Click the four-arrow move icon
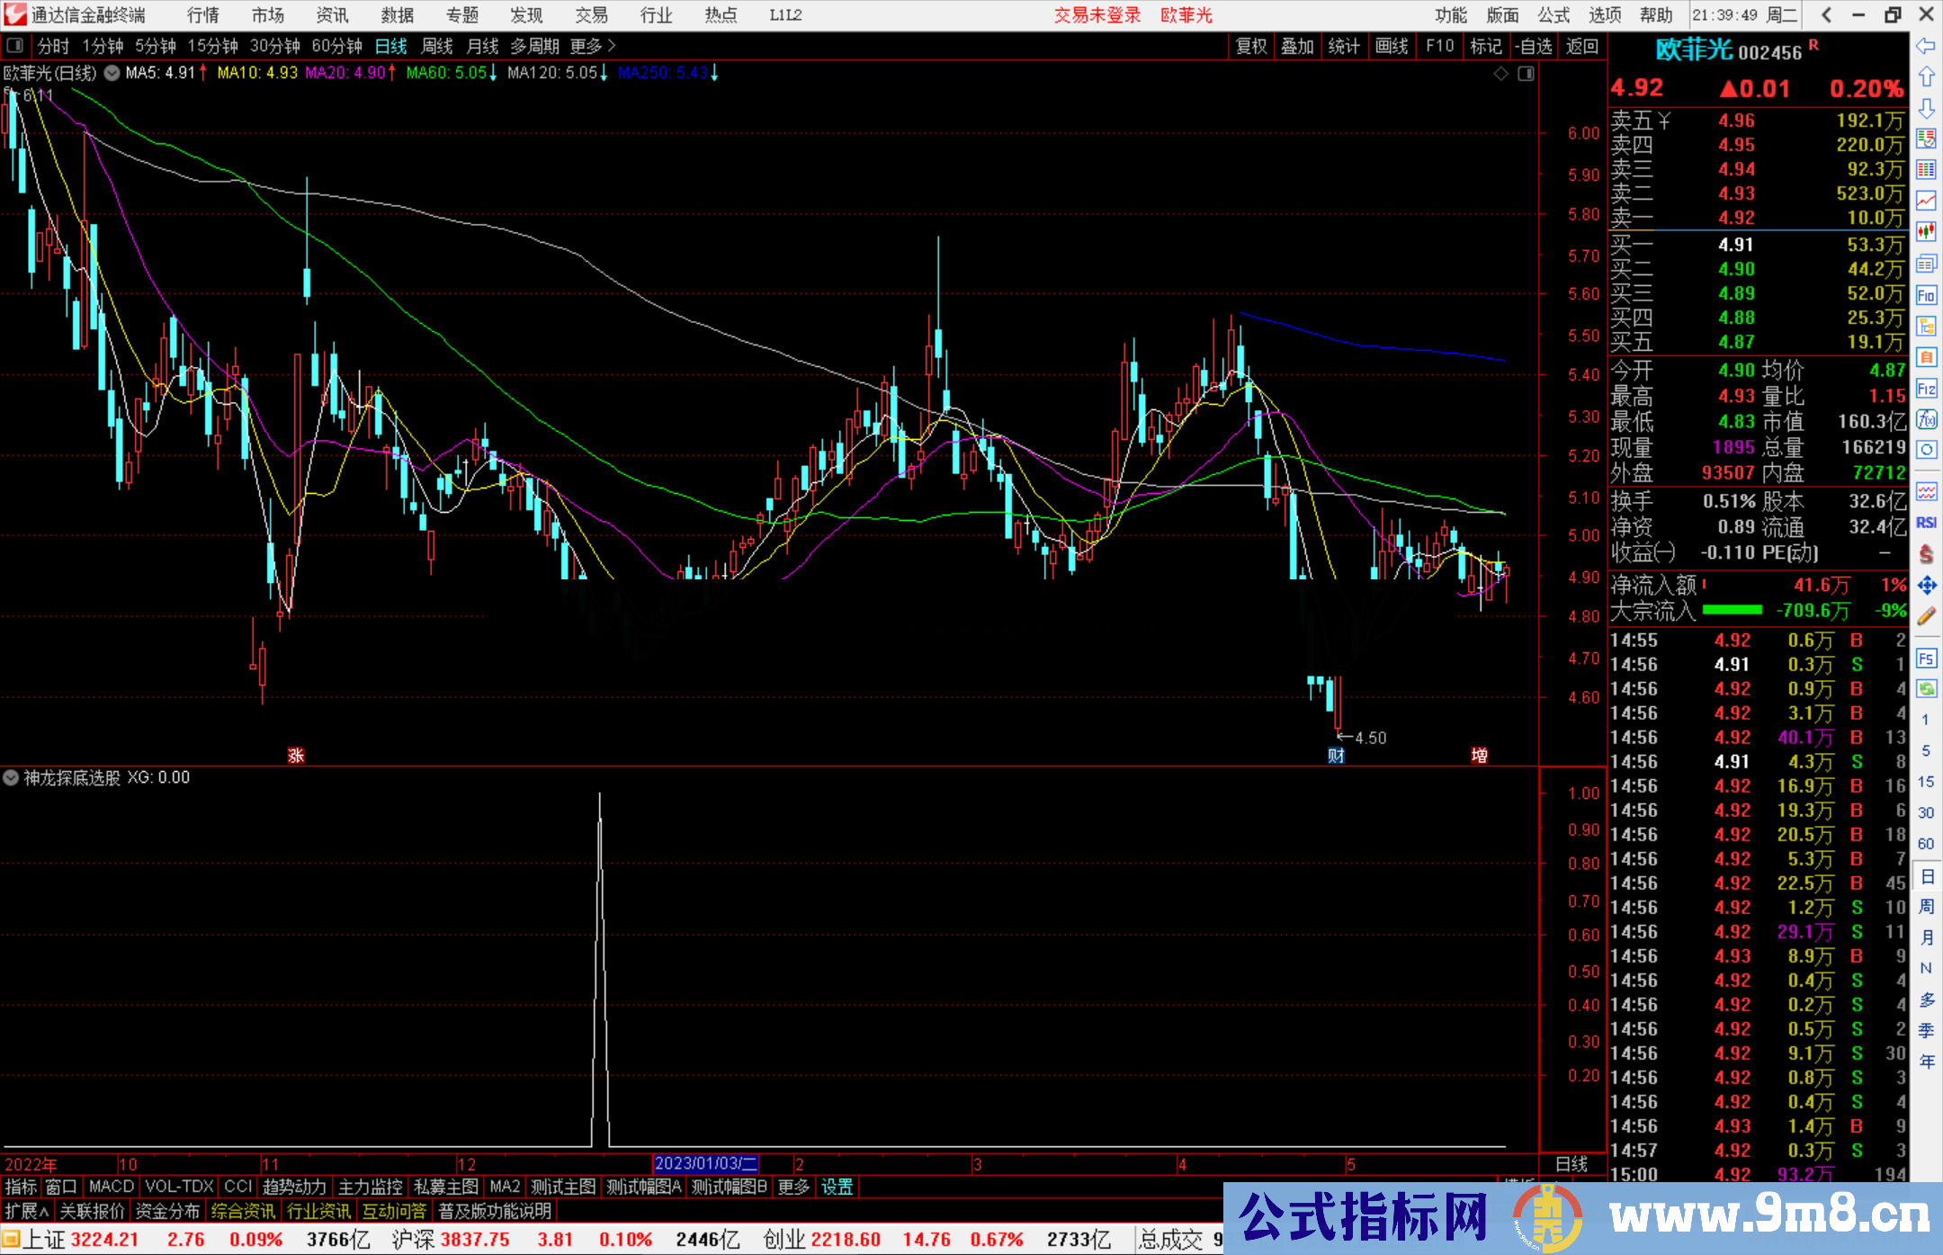1943x1255 pixels. 1926,586
